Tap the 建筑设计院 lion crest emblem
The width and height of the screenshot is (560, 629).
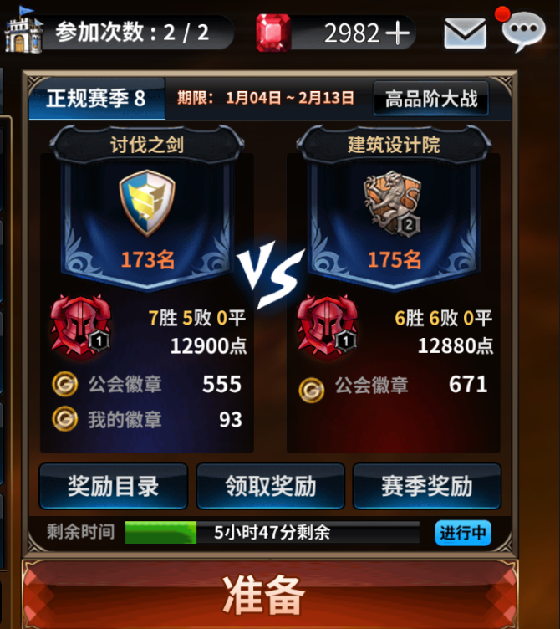tap(393, 203)
